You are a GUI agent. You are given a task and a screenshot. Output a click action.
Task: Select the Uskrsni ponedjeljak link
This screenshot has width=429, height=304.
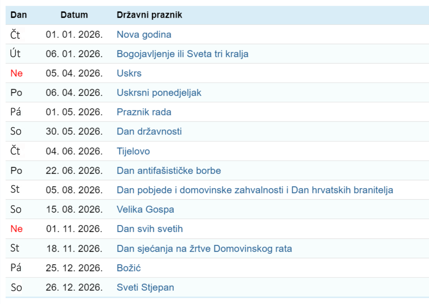tap(159, 93)
